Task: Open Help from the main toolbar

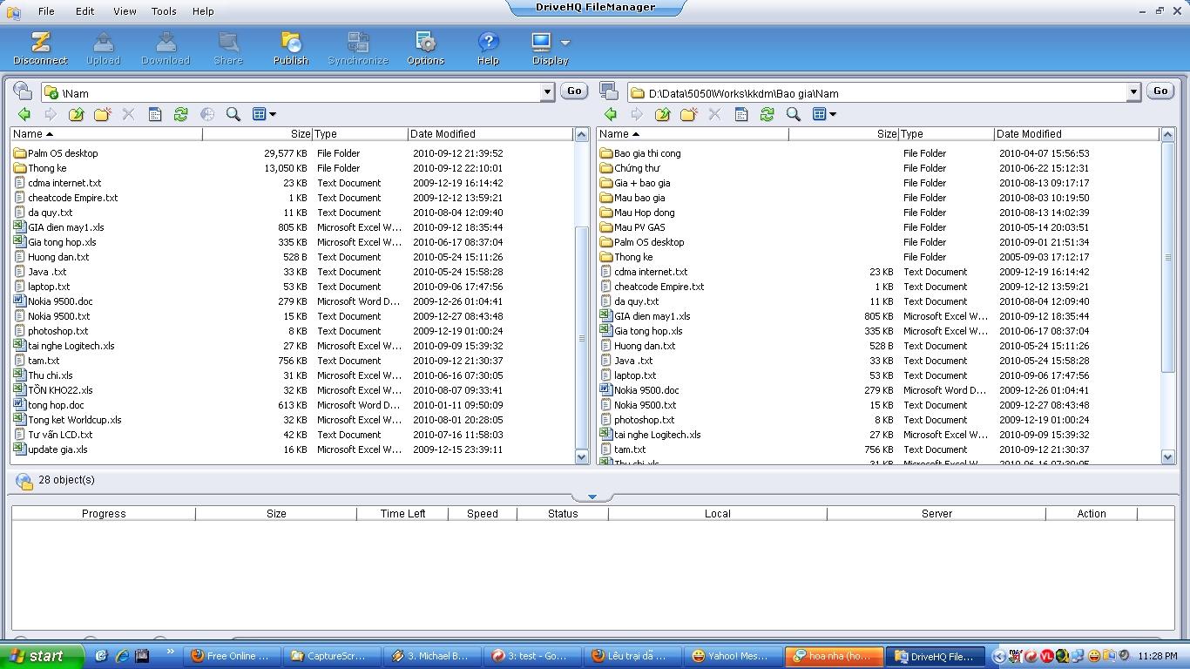Action: tap(488, 48)
